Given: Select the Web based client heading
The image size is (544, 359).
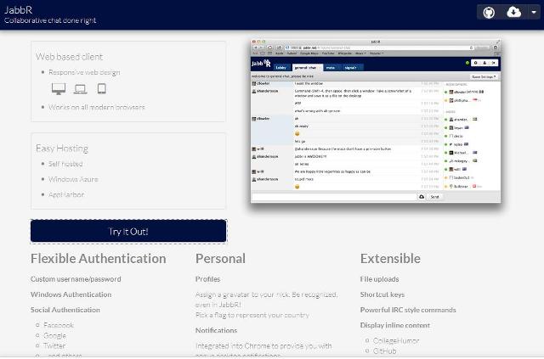Looking at the screenshot, I should (x=69, y=57).
